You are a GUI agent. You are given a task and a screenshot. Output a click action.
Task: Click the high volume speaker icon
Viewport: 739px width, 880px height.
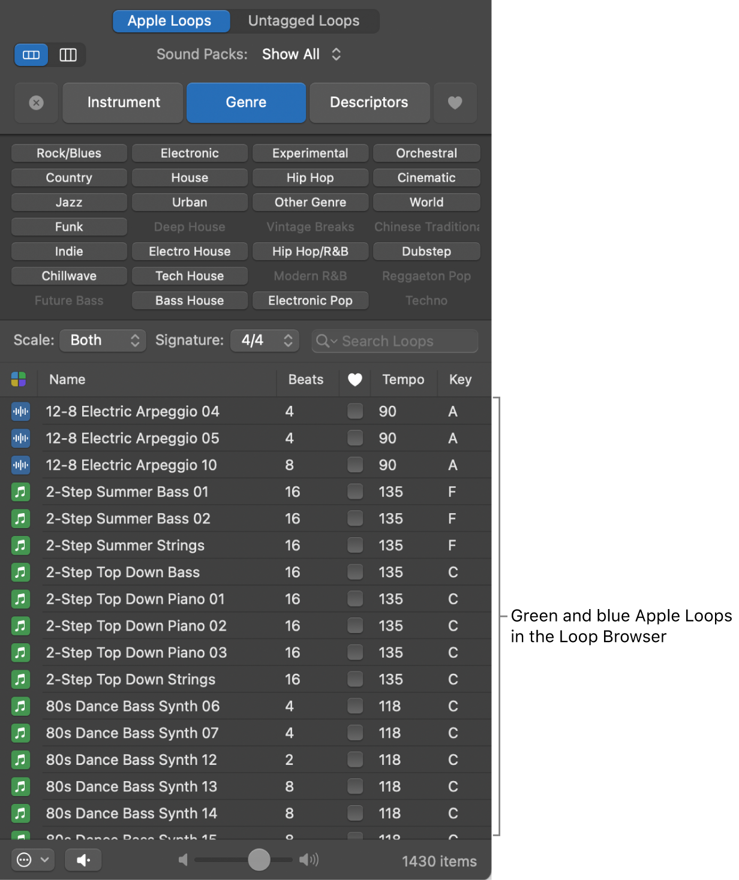[309, 860]
